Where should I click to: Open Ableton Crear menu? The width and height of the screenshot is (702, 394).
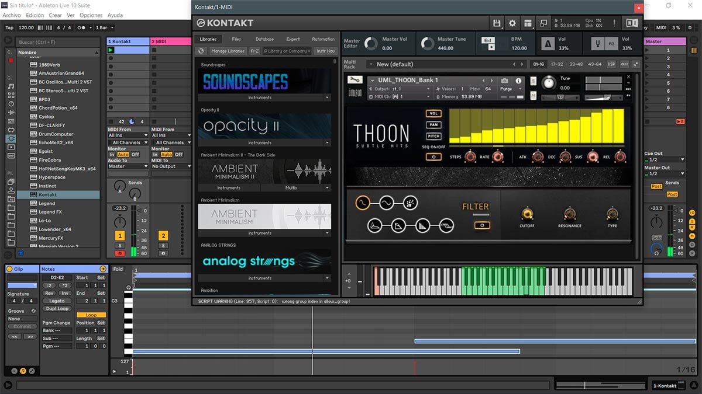click(56, 15)
